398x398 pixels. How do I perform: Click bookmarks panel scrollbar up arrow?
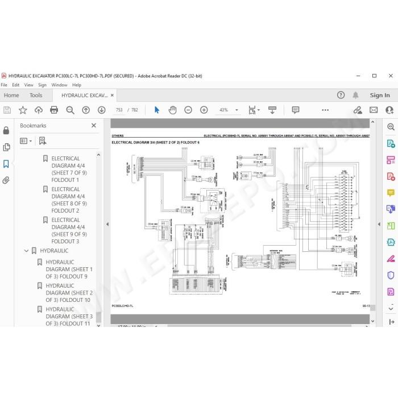(x=98, y=155)
